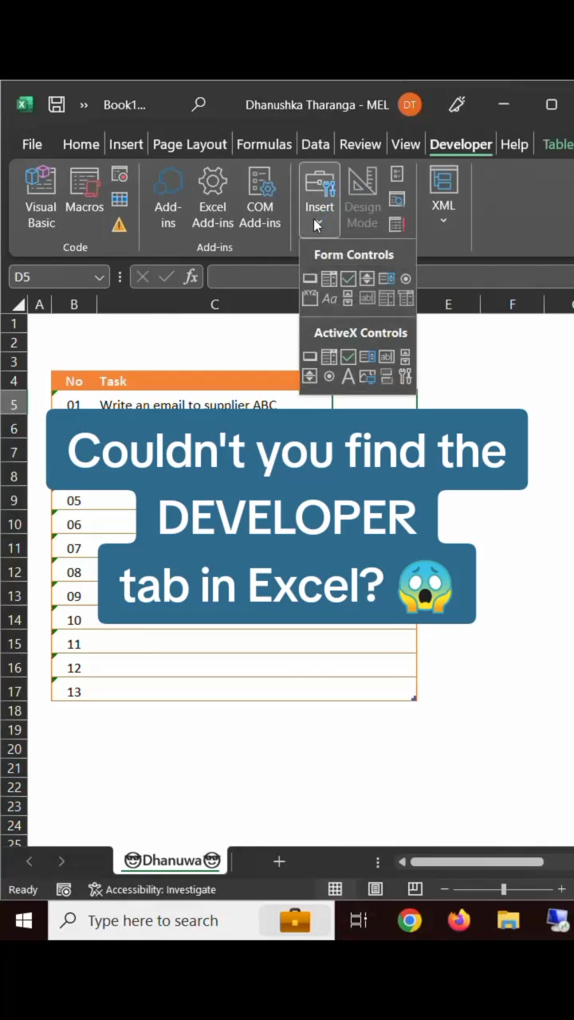
Task: Click the pen and sparkle icon in the title bar
Action: (x=457, y=104)
